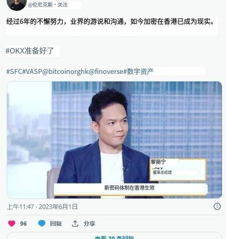Click the share upload arrow icon
The height and width of the screenshot is (239, 226).
tap(75, 224)
